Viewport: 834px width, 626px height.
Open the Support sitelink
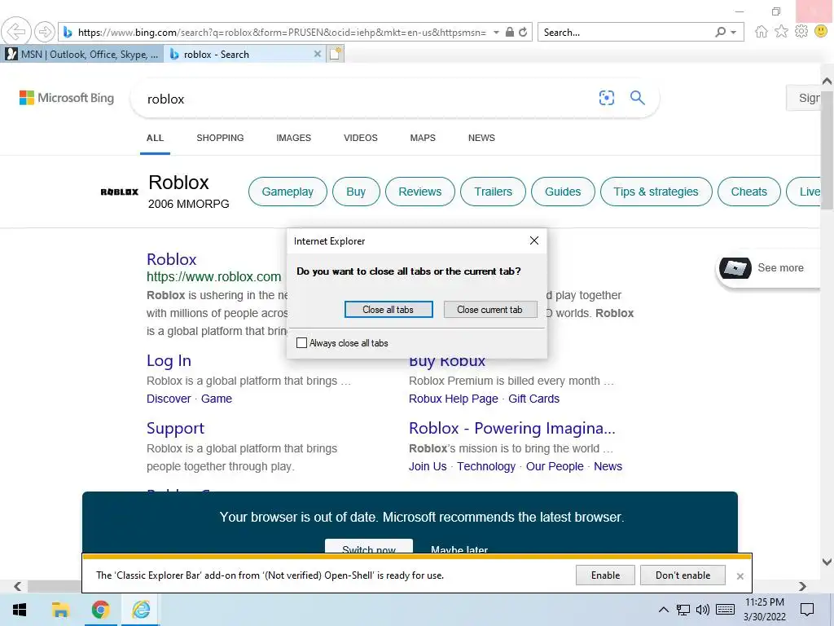point(175,428)
